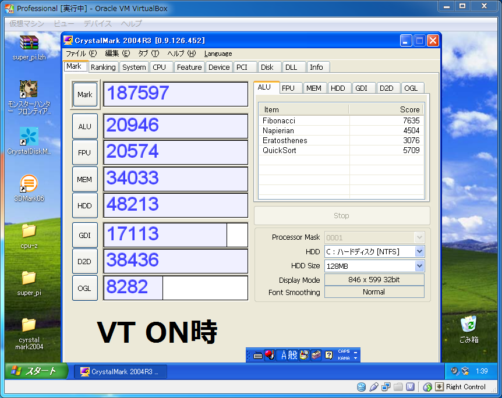502x398 pixels.
Task: Expand the HDD drive dropdown
Action: pyautogui.click(x=419, y=251)
